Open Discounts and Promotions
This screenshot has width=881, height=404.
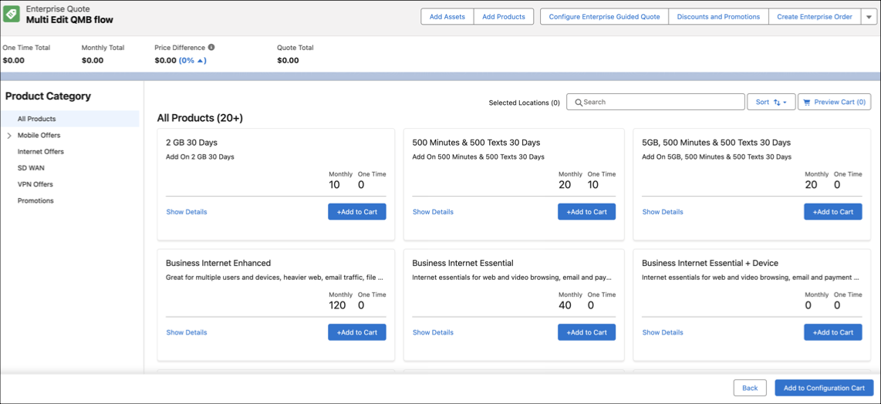point(718,17)
